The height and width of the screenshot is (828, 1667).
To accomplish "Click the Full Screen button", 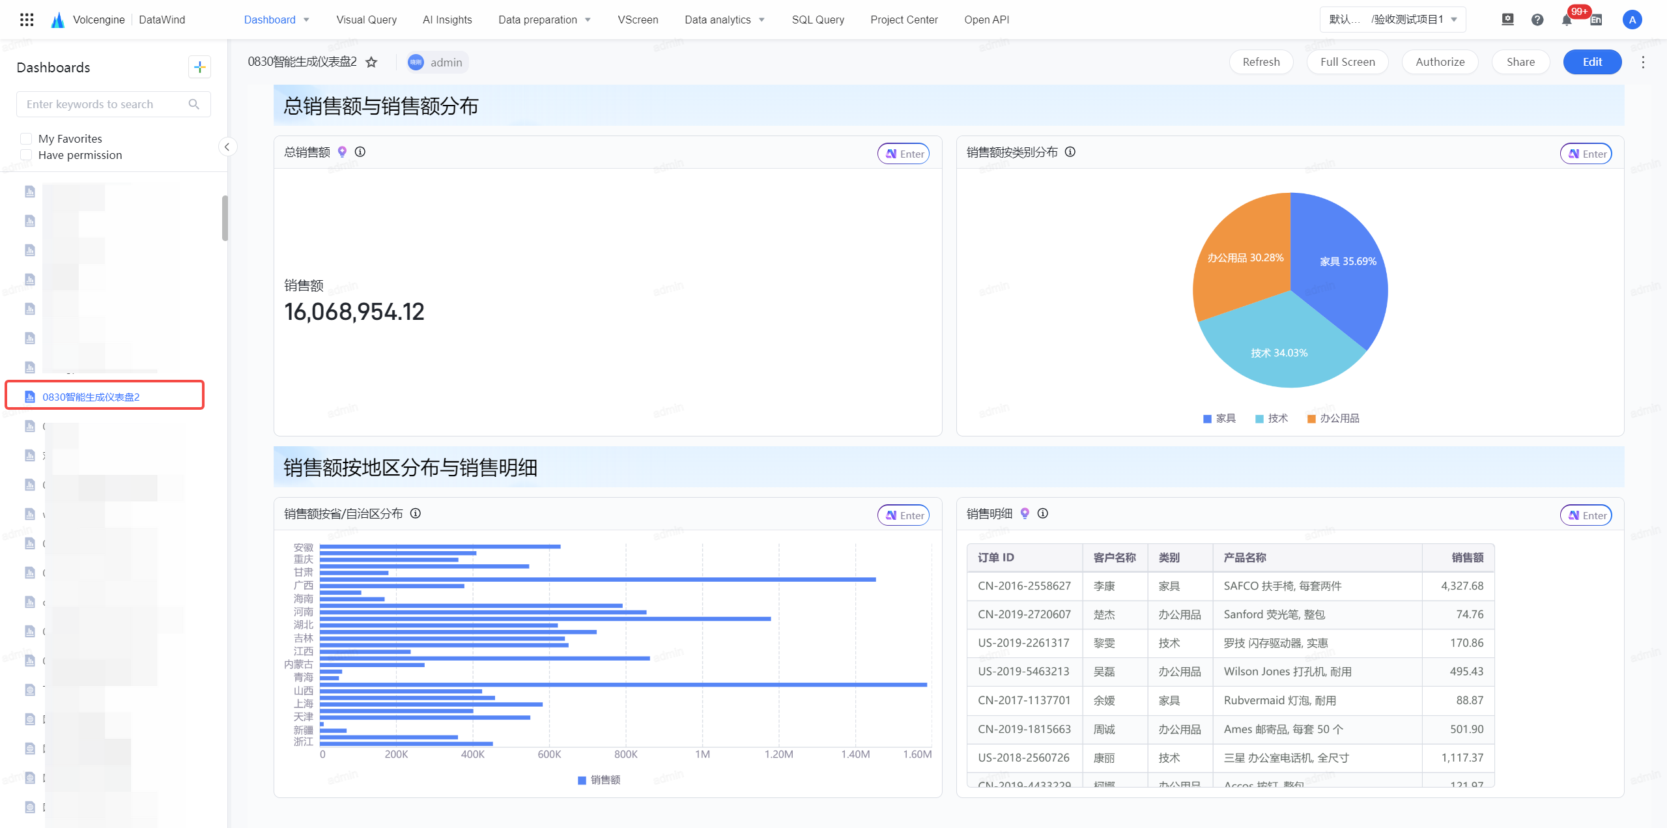I will click(1347, 62).
